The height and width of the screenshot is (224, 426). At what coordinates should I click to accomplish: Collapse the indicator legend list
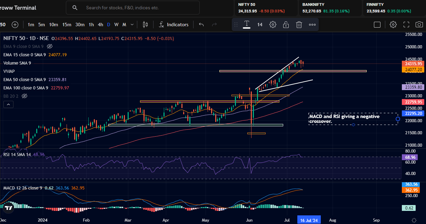click(9, 104)
